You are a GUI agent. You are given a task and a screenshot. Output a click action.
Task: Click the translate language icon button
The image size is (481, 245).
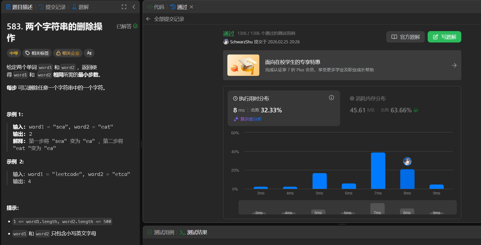pos(89,53)
